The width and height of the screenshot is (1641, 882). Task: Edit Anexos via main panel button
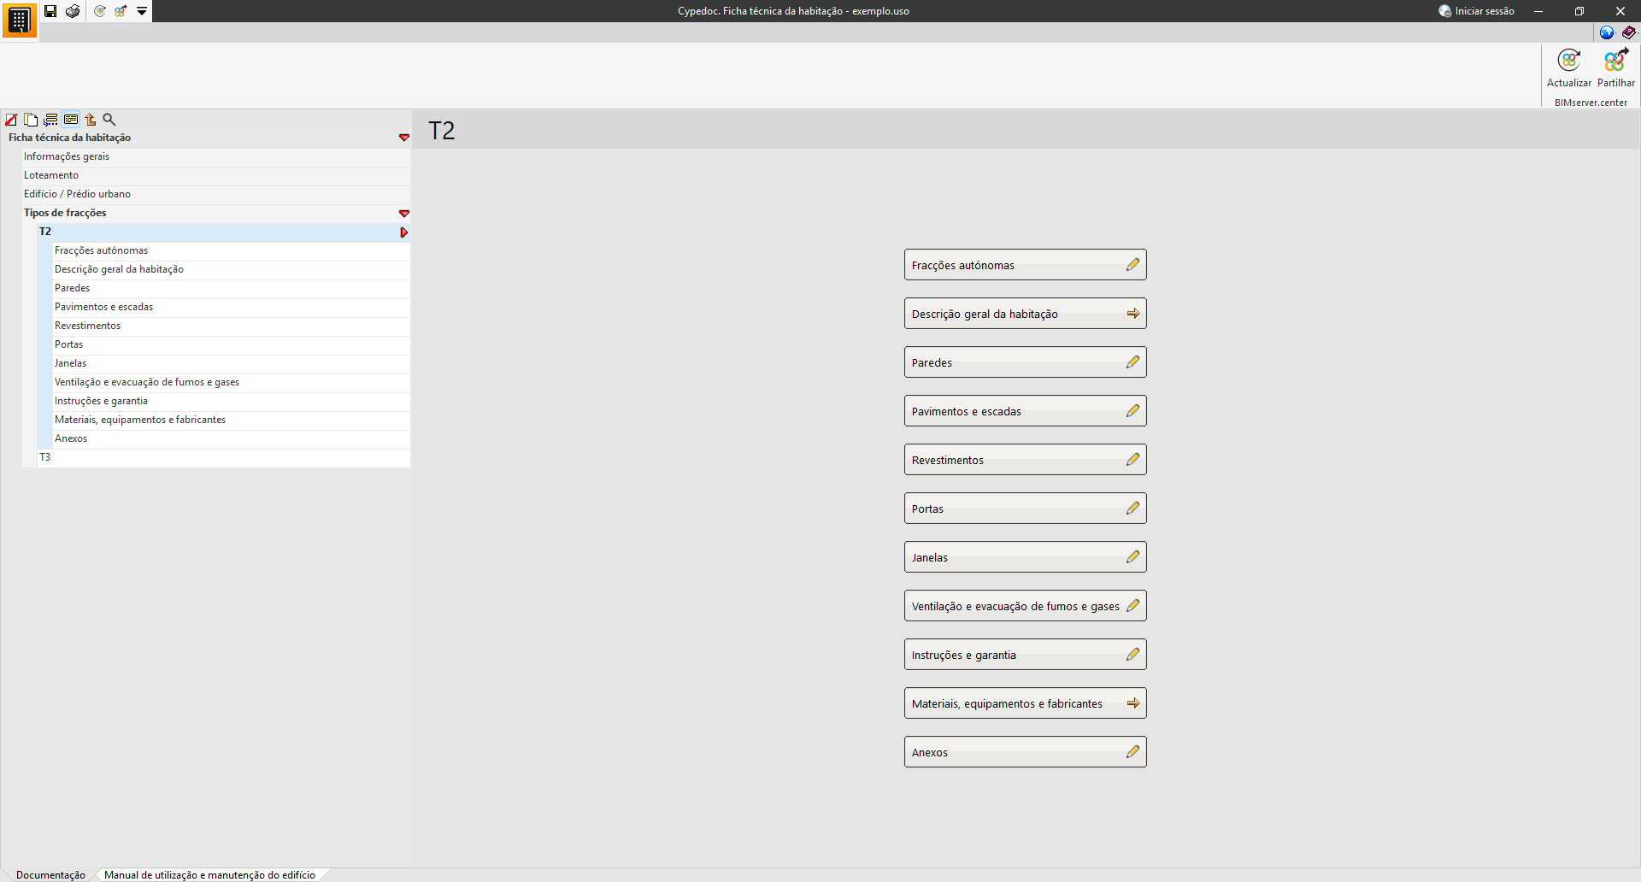coord(1026,752)
